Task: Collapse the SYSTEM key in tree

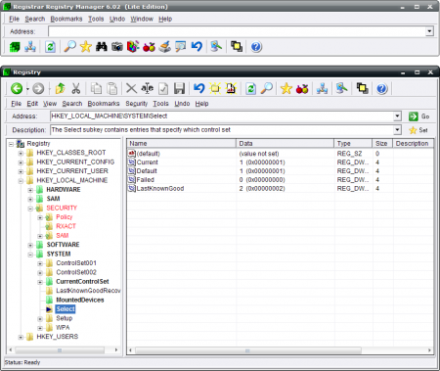Action: click(x=30, y=255)
